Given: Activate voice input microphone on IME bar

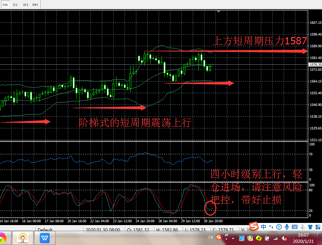Looking at the screenshot, I should [287, 227].
